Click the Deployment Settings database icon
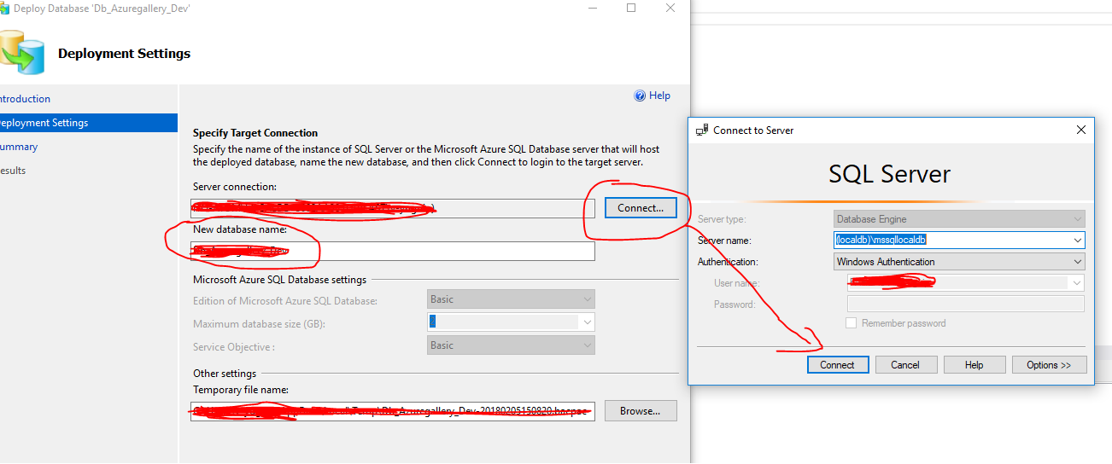The height and width of the screenshot is (464, 1112). pyautogui.click(x=20, y=53)
